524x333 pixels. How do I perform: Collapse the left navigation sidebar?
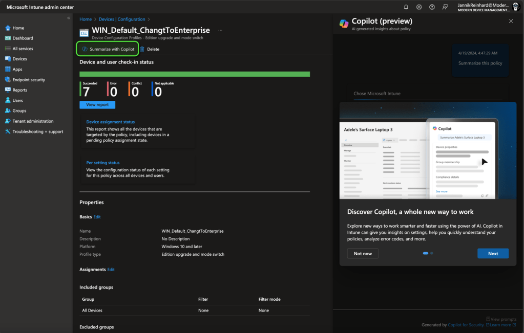pyautogui.click(x=69, y=18)
